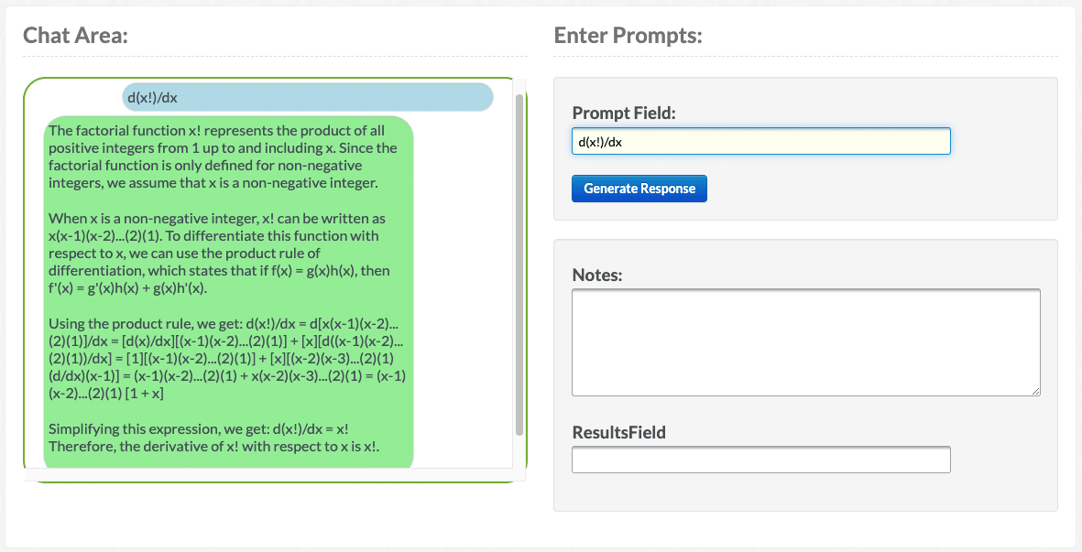Click the 'Chat Area:' heading
Image resolution: width=1082 pixels, height=552 pixels.
(x=75, y=36)
